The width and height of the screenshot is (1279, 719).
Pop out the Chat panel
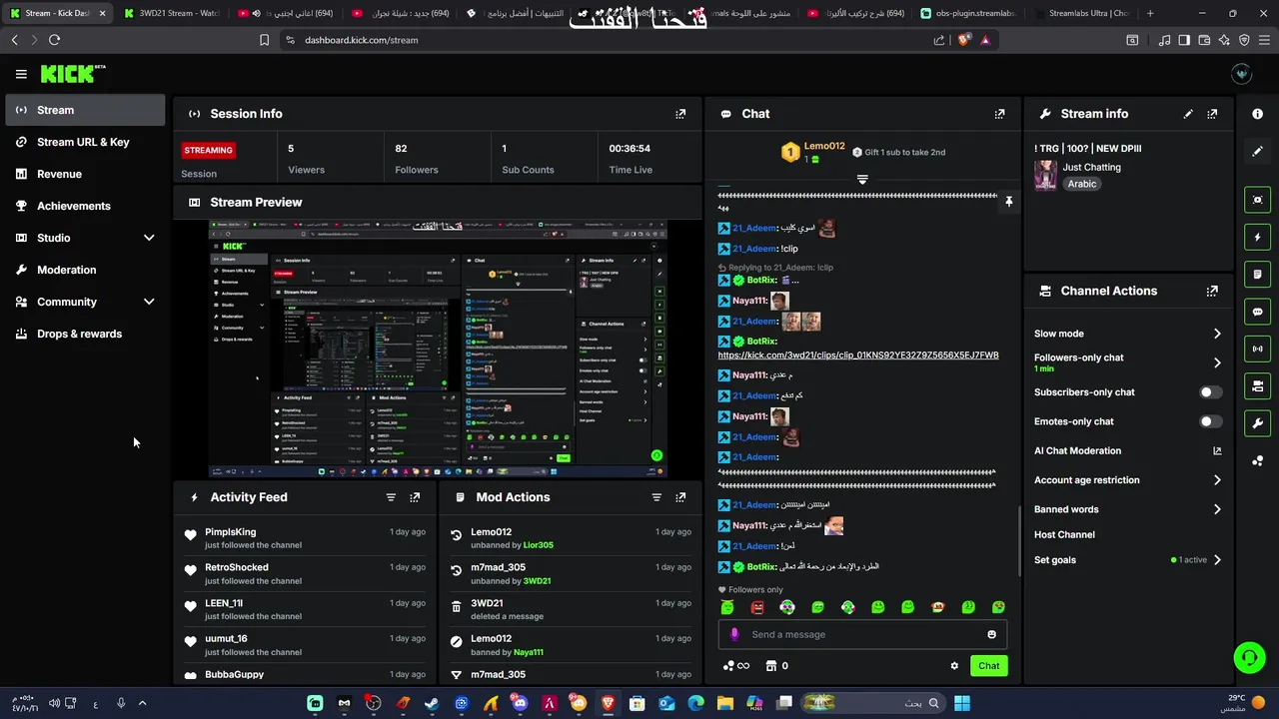pyautogui.click(x=999, y=114)
